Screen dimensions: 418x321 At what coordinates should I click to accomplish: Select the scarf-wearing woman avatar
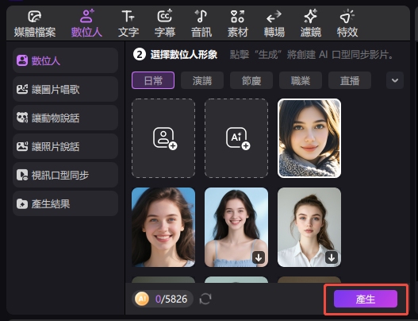pos(309,138)
